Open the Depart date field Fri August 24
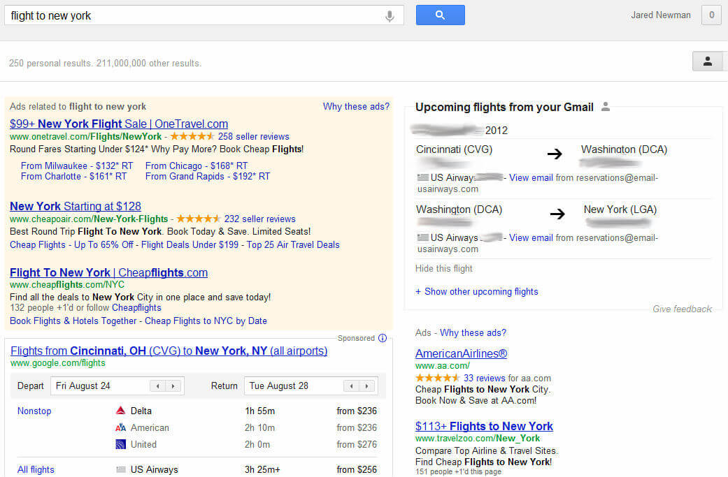 (x=117, y=386)
